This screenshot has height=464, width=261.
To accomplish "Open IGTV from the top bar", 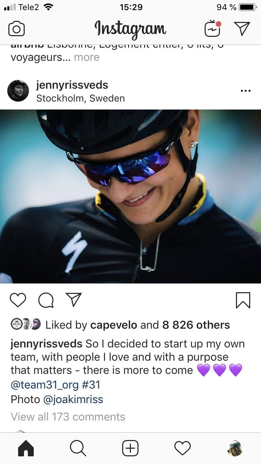I will coord(212,29).
